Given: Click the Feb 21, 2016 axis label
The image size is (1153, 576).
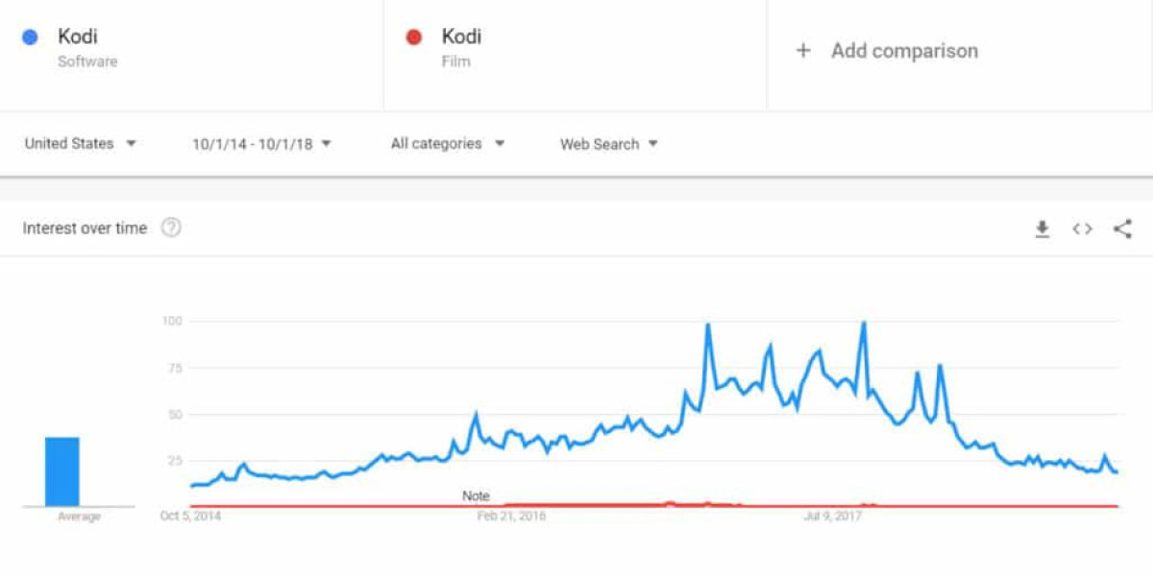Looking at the screenshot, I should coord(511,516).
